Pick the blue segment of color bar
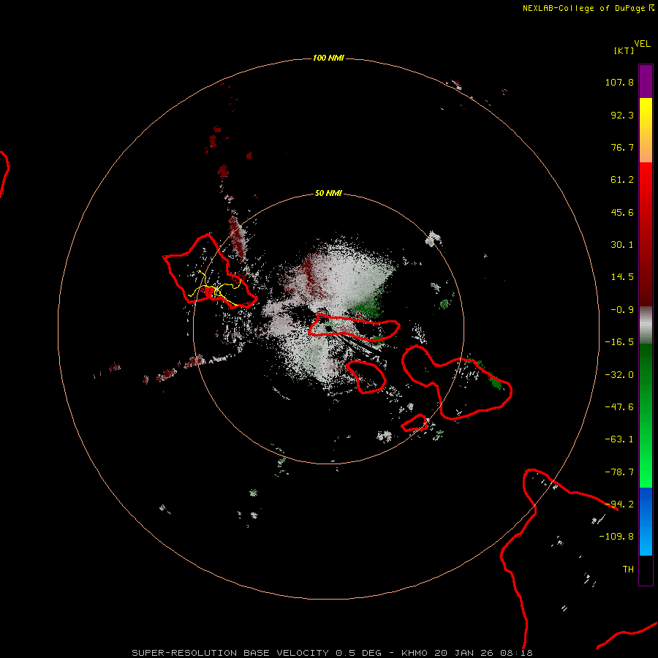 point(646,521)
